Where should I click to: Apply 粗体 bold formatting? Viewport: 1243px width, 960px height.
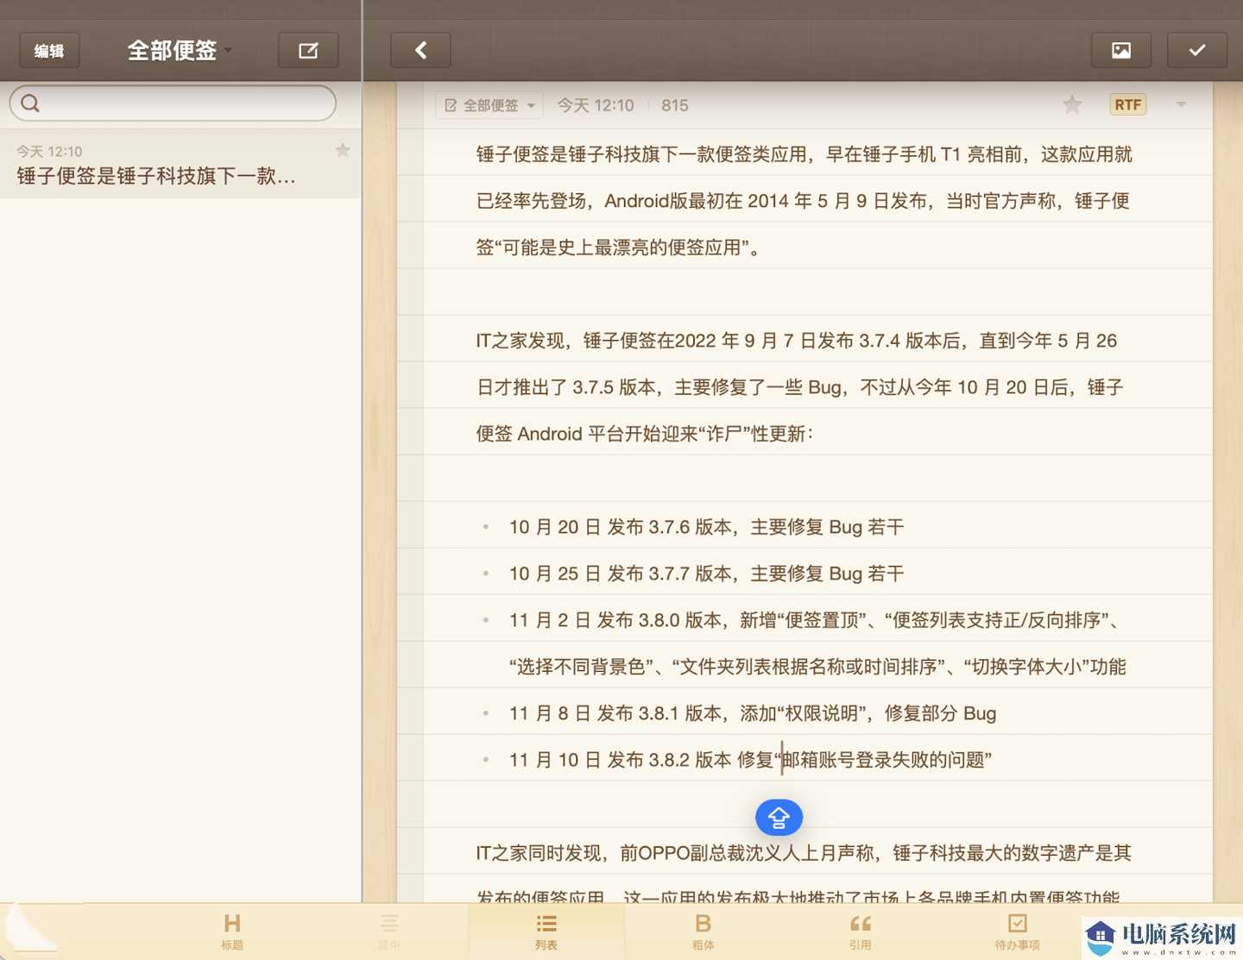pyautogui.click(x=703, y=932)
